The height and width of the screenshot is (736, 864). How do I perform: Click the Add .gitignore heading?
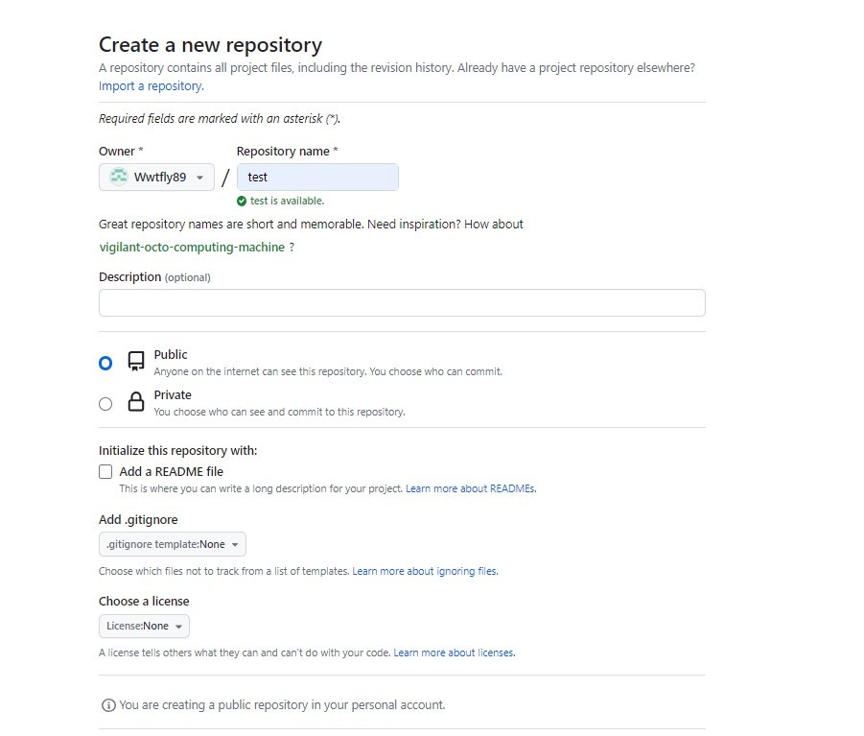138,520
